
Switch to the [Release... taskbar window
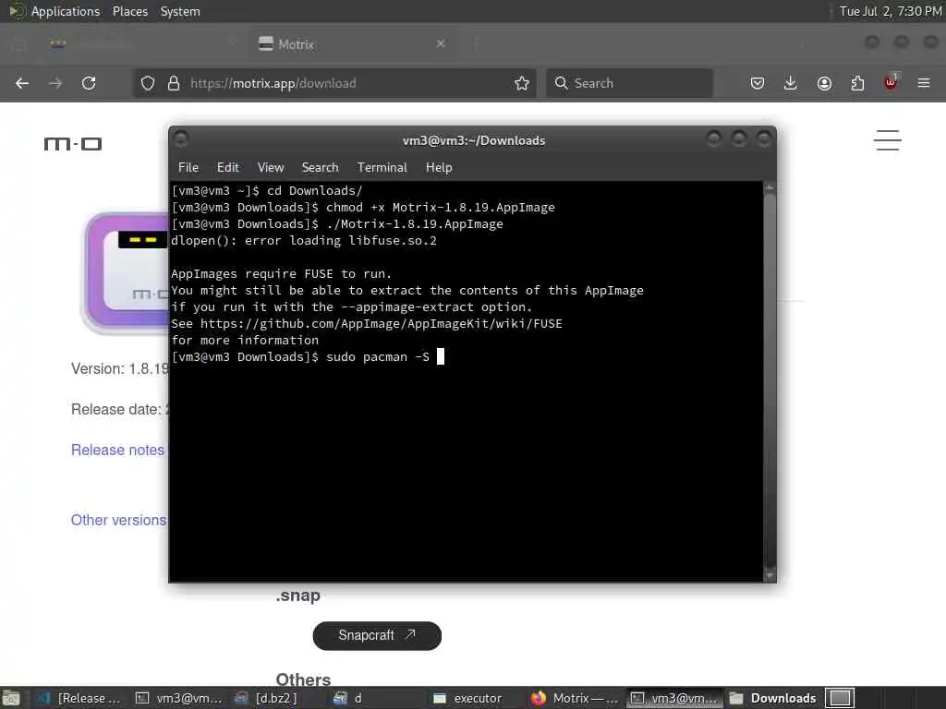click(x=79, y=698)
